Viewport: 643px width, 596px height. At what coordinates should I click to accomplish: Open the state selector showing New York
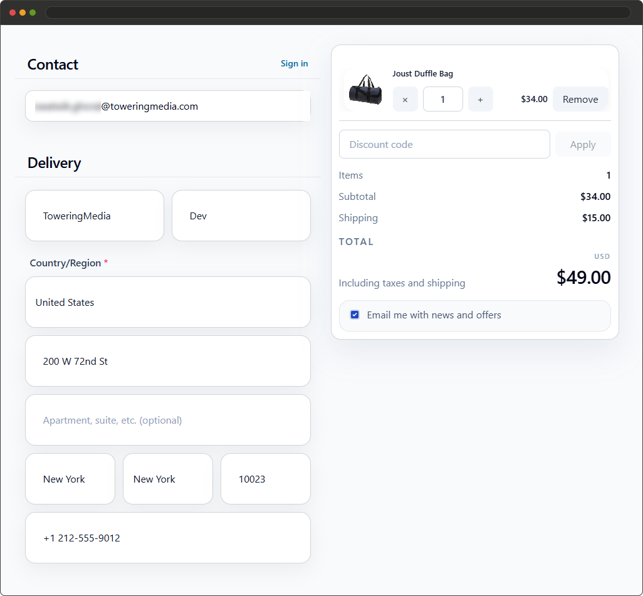[168, 479]
